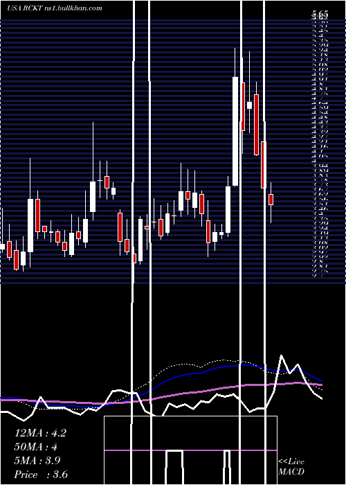Screen dimensions: 346x485
Task: Click the '5MA : 3.9' label
Action: tap(37, 461)
